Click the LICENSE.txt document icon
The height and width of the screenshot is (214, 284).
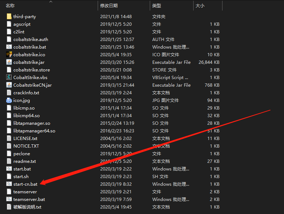click(9, 139)
